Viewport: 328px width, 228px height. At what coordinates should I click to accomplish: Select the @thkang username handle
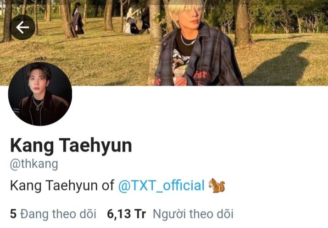tap(34, 164)
